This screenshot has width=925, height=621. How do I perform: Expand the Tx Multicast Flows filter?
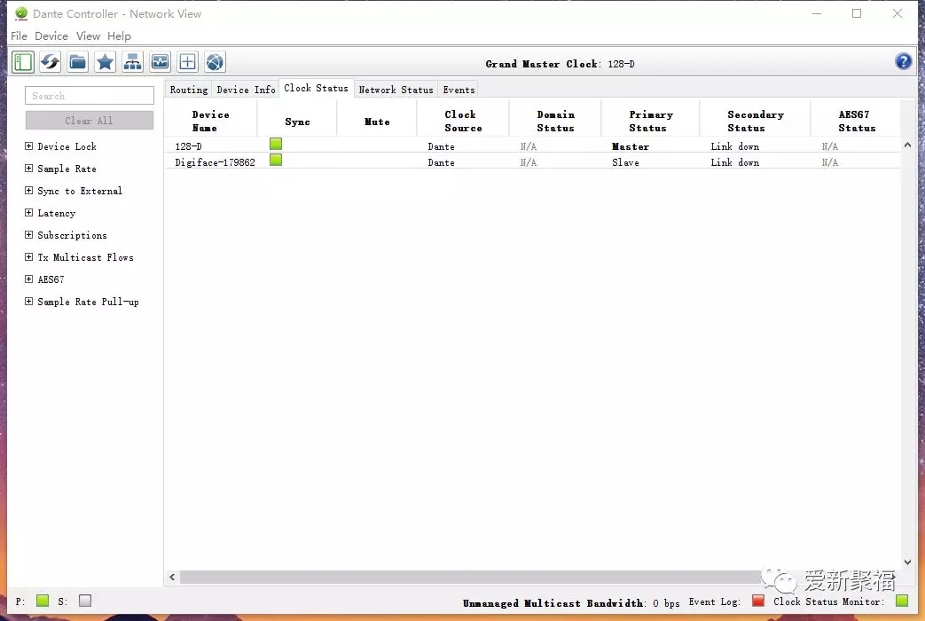click(29, 257)
